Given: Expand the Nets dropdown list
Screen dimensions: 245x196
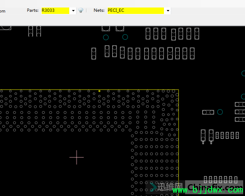Looking at the screenshot, I should (x=168, y=11).
